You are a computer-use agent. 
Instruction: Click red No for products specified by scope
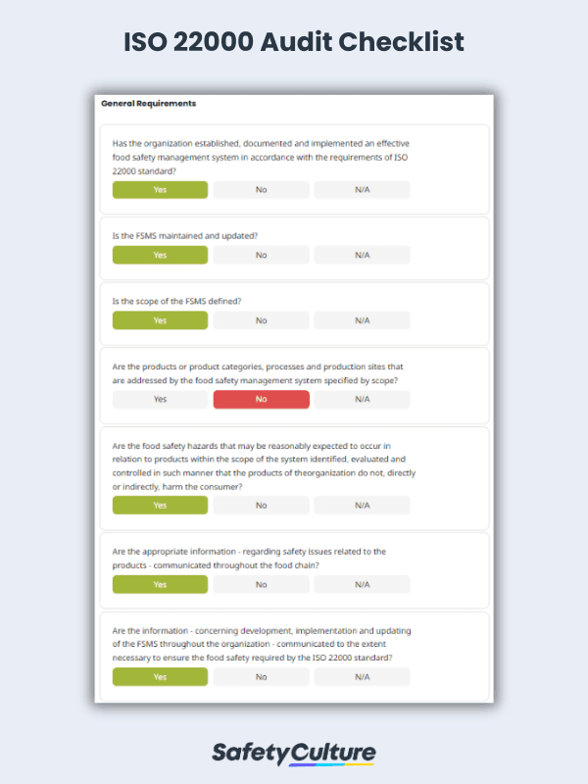(261, 400)
